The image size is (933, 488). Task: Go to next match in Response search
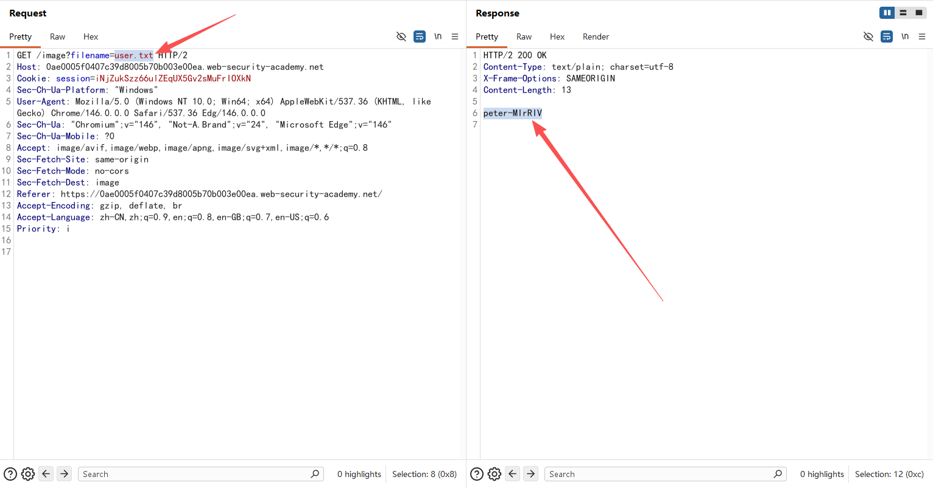tap(531, 474)
